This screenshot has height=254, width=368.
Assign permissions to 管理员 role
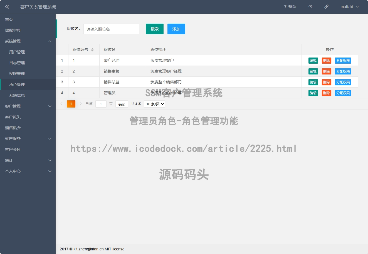click(x=343, y=93)
